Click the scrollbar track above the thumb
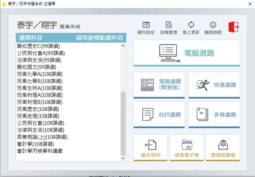 tap(123, 70)
